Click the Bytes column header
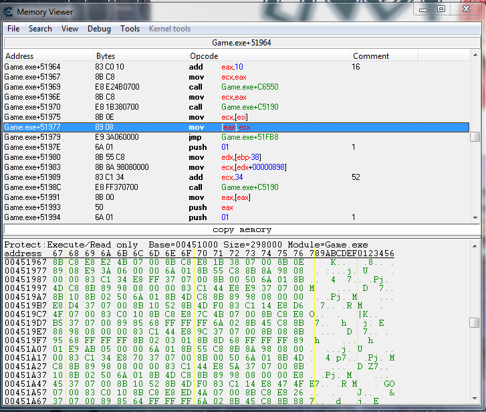 coord(140,56)
